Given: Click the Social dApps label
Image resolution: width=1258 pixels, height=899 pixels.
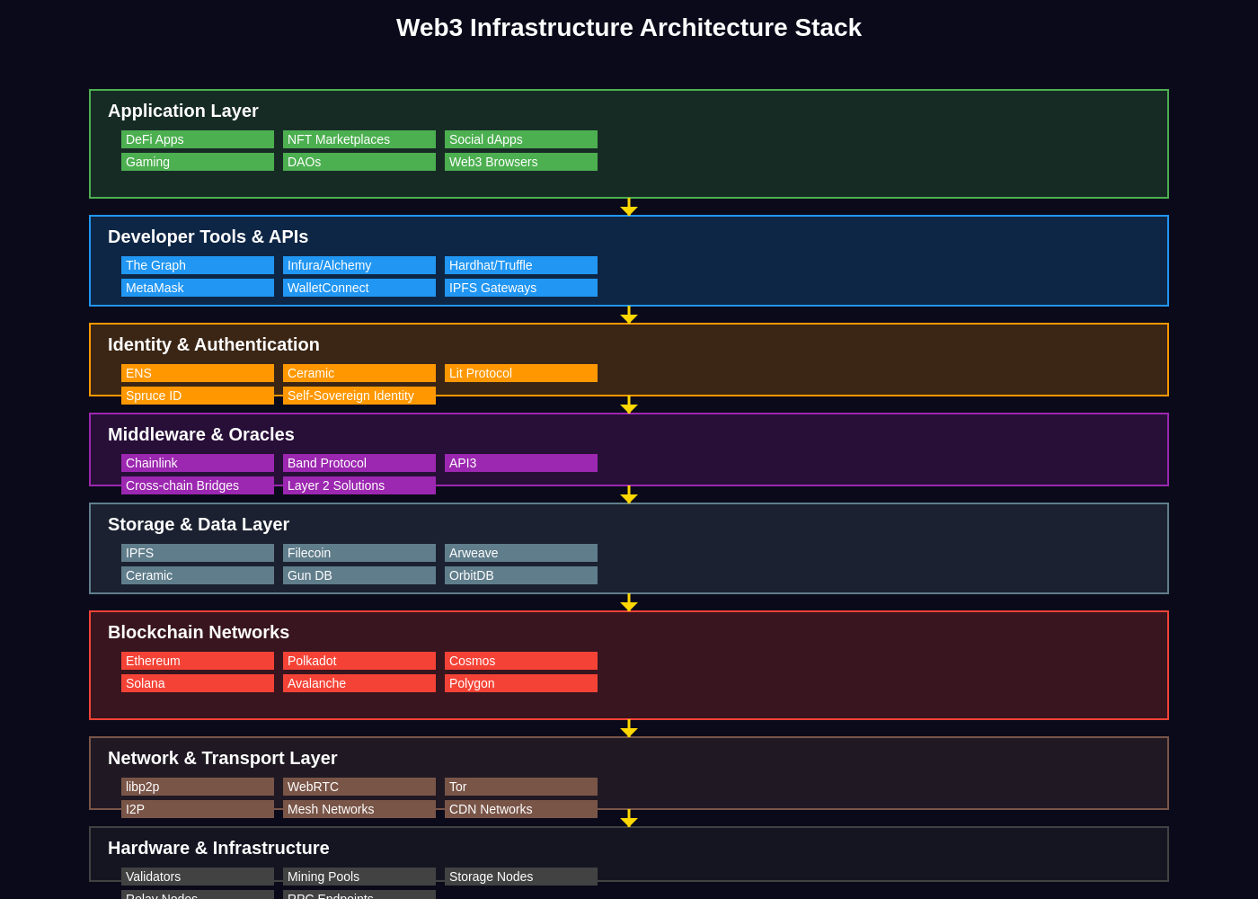Looking at the screenshot, I should [521, 139].
